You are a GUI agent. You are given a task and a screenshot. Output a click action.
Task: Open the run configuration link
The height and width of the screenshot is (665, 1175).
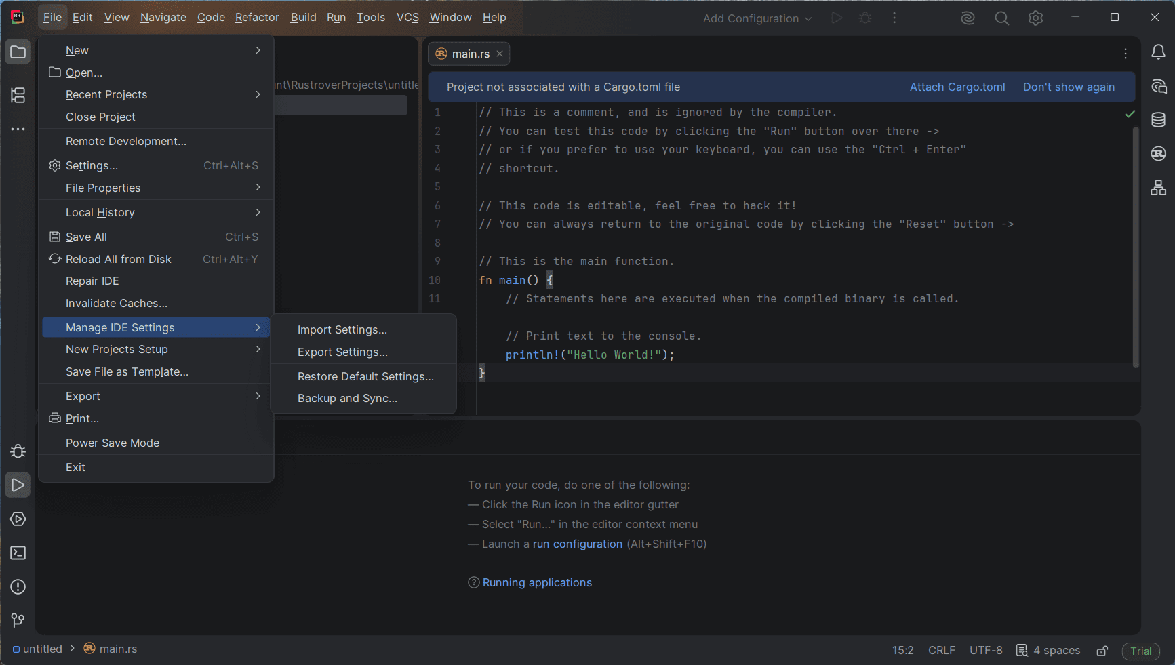click(x=577, y=544)
